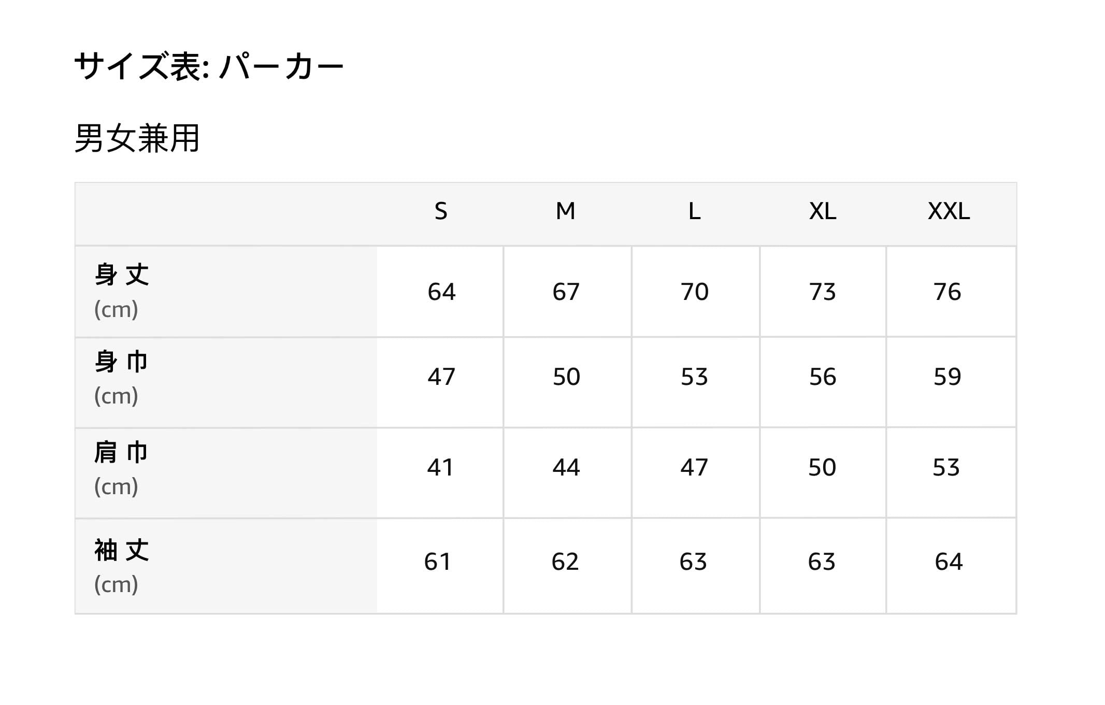Select the L size column header
1105x705 pixels.
pyautogui.click(x=694, y=211)
